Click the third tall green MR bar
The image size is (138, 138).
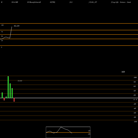(12, 93)
